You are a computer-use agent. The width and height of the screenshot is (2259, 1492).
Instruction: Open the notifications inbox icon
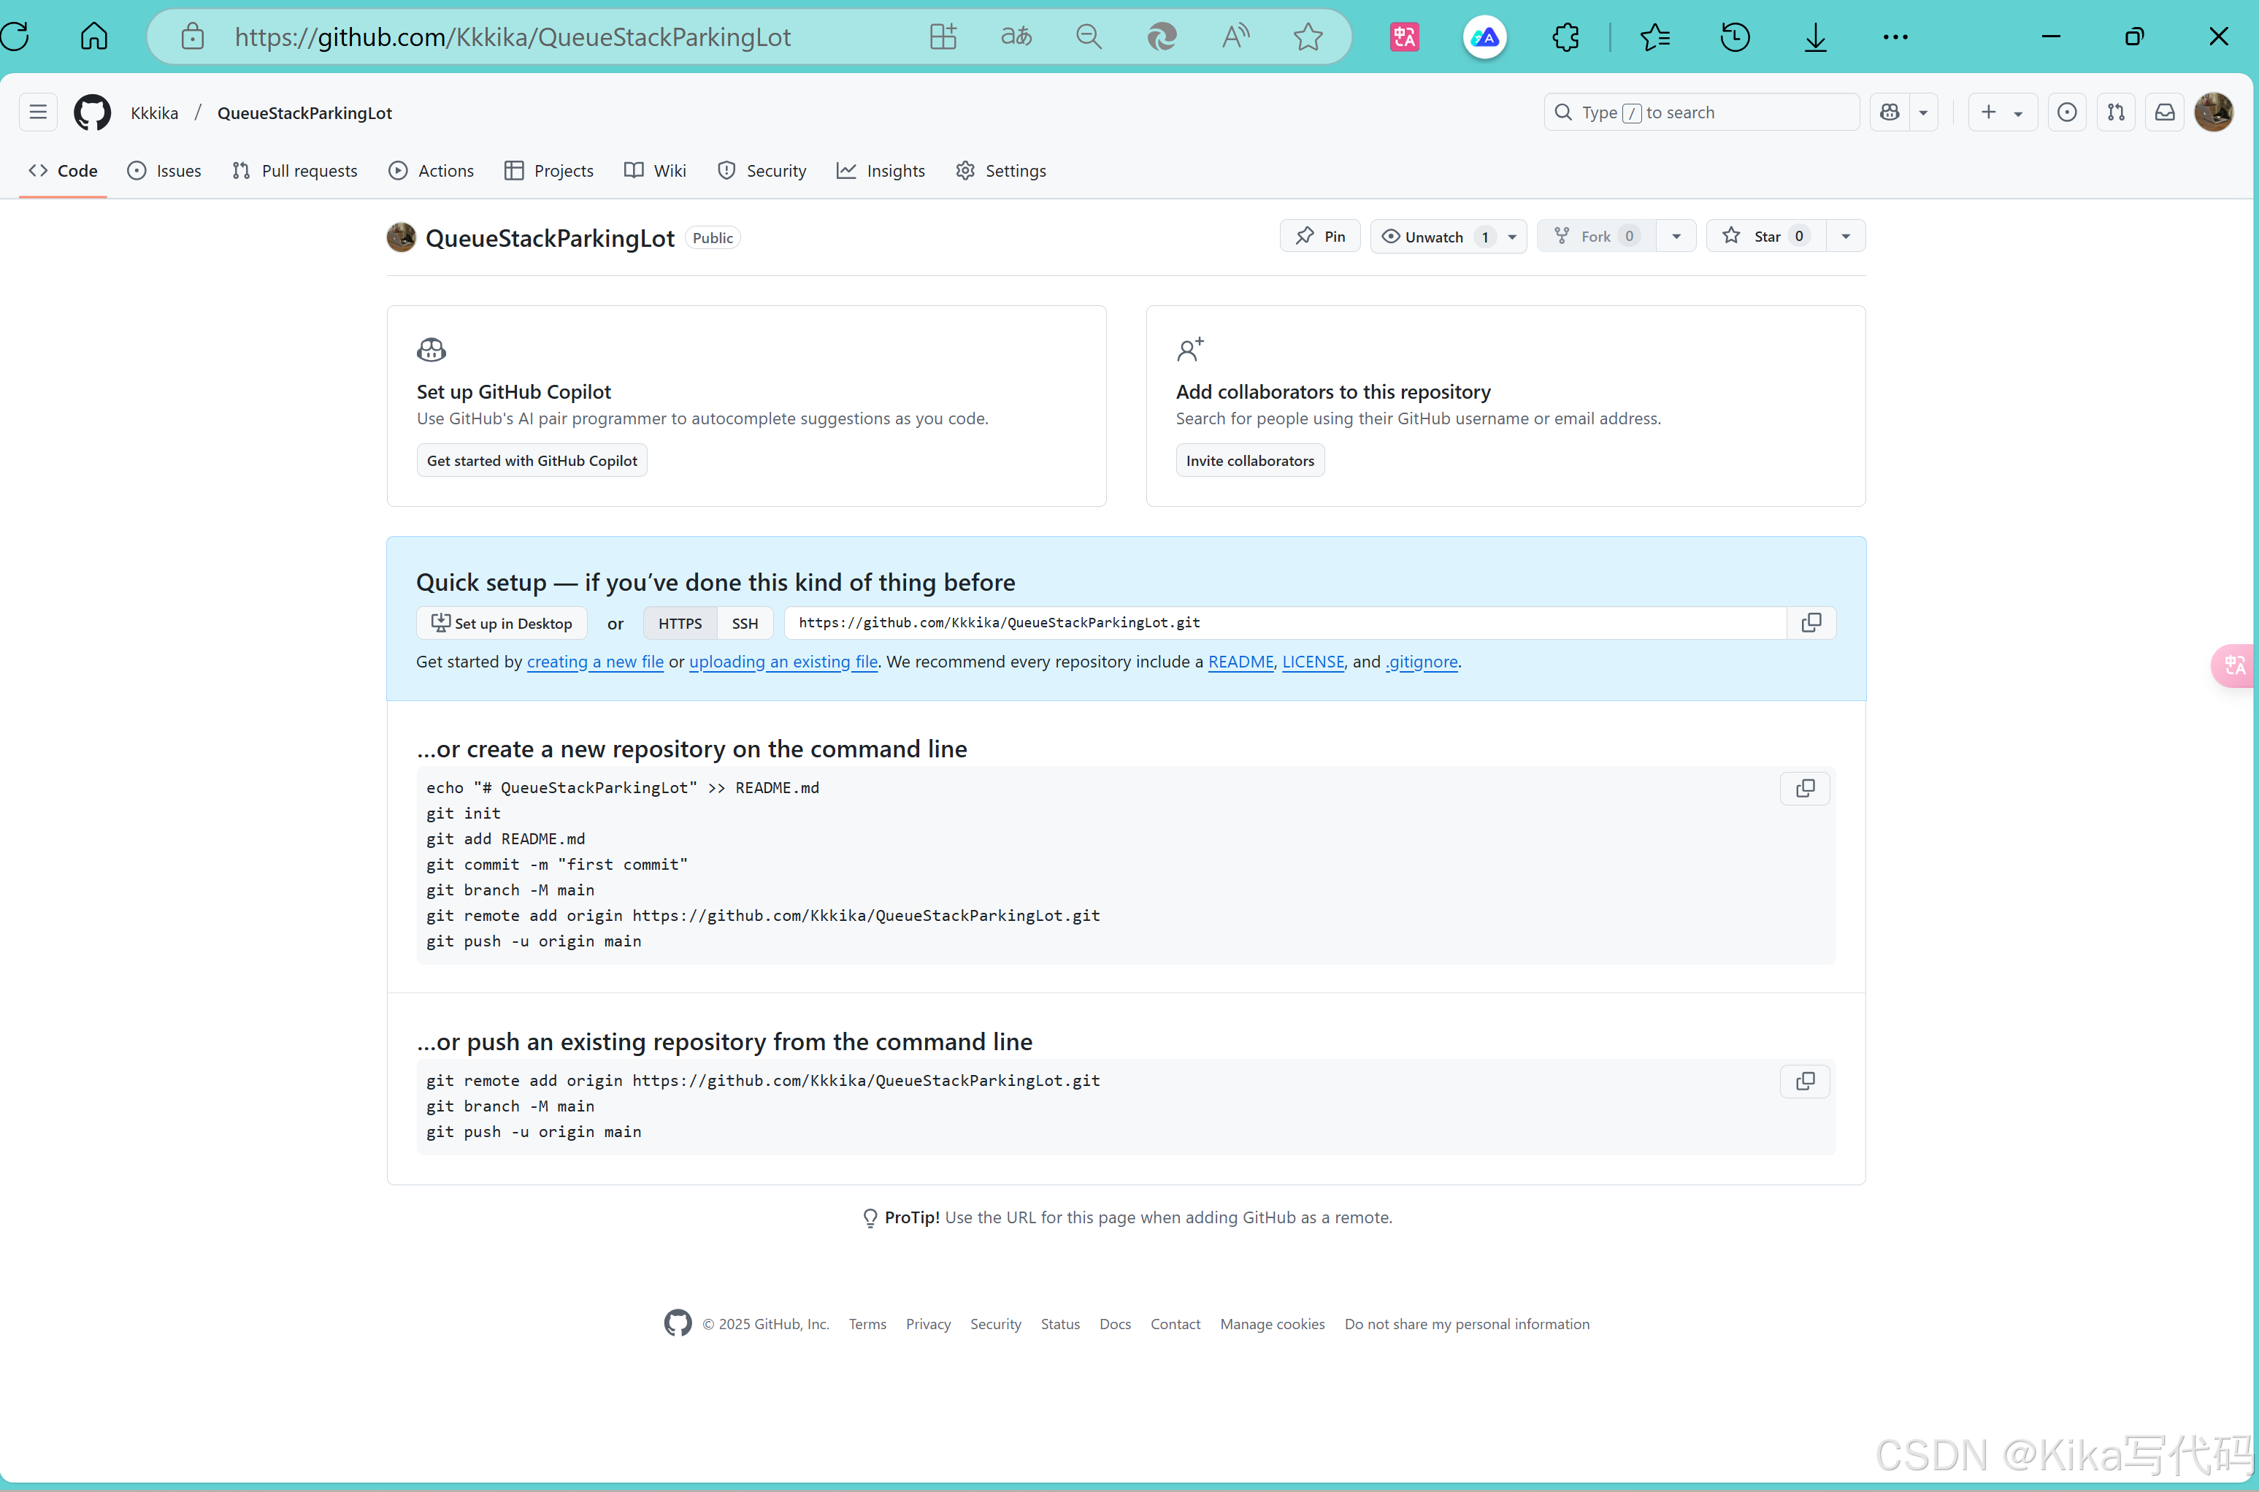coord(2165,112)
